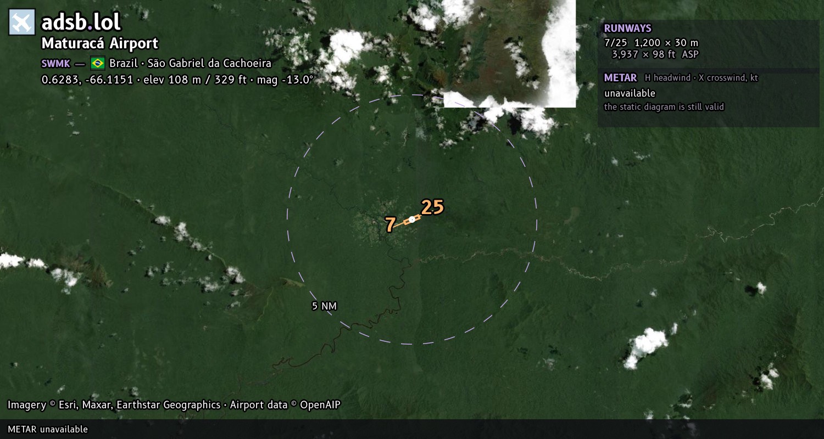The width and height of the screenshot is (824, 439).
Task: Click the São Gabriel da Cachoeira location text
Action: click(209, 63)
